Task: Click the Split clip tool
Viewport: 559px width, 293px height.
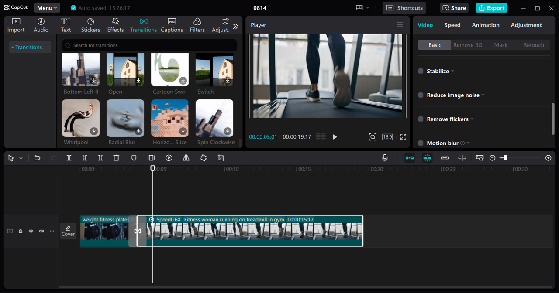Action: [69, 158]
